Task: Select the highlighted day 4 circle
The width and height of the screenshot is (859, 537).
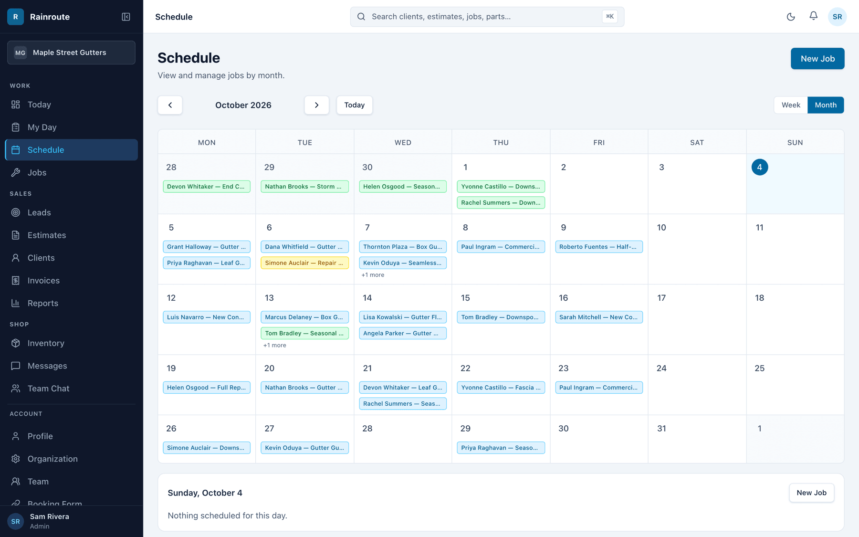Action: pyautogui.click(x=760, y=167)
